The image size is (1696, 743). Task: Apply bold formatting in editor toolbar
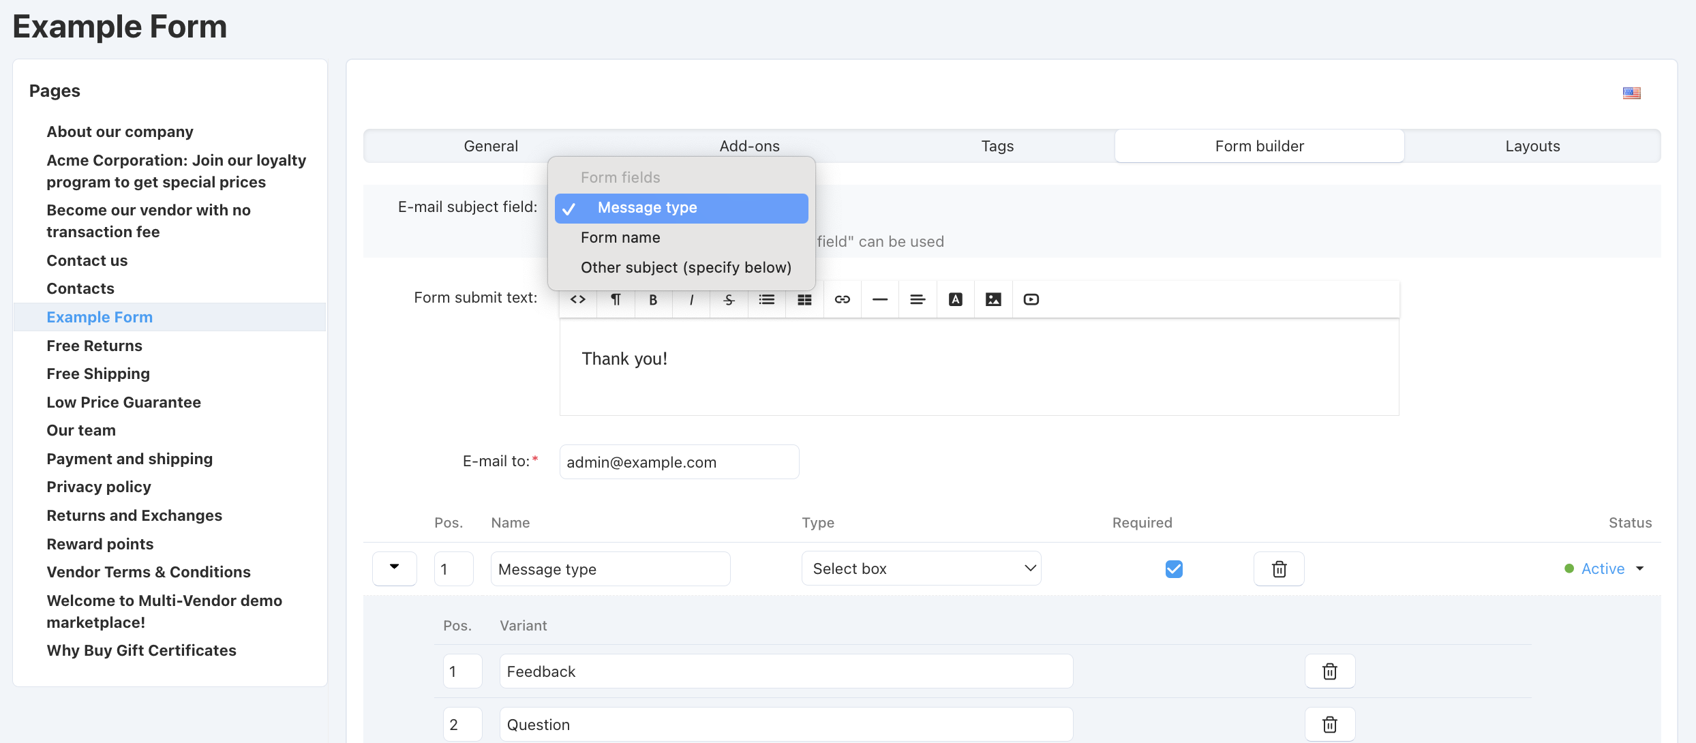(653, 299)
